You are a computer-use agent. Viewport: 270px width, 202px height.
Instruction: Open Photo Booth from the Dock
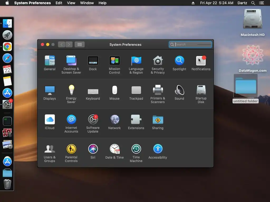coord(7,133)
